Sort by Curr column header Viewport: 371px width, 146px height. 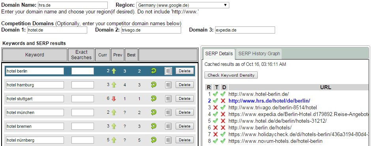(103, 55)
